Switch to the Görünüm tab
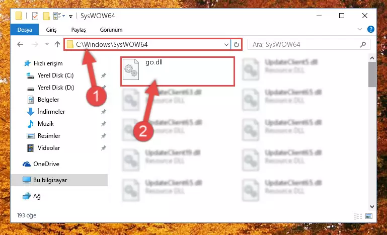Viewport: 387px width, 235px height. click(x=111, y=30)
